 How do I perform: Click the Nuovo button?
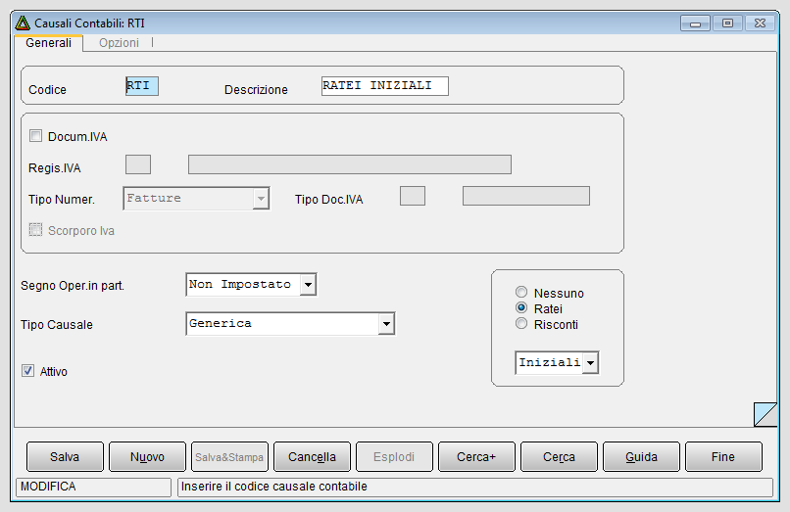click(147, 456)
